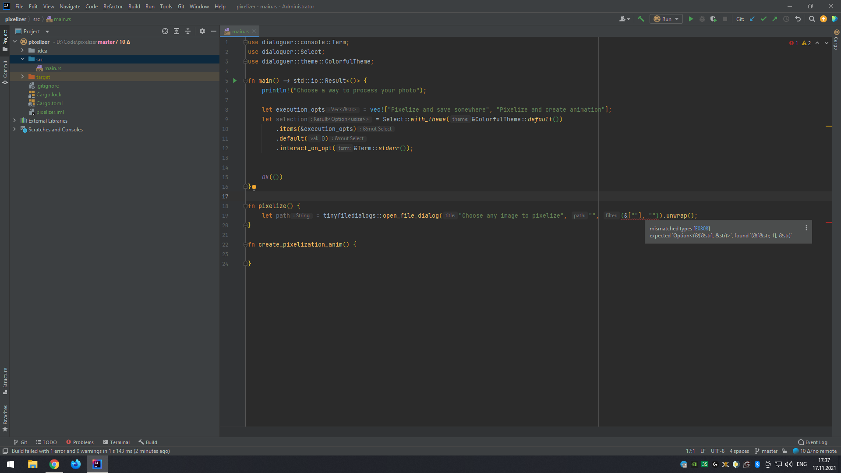Click the yellow lightbulb quick-fix icon
This screenshot has height=473, width=841.
(254, 187)
